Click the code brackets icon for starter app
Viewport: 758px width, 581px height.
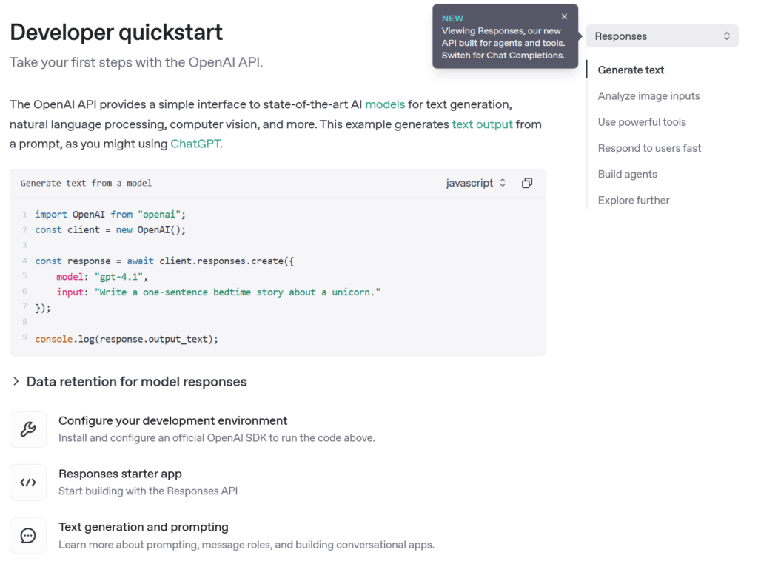pos(28,483)
